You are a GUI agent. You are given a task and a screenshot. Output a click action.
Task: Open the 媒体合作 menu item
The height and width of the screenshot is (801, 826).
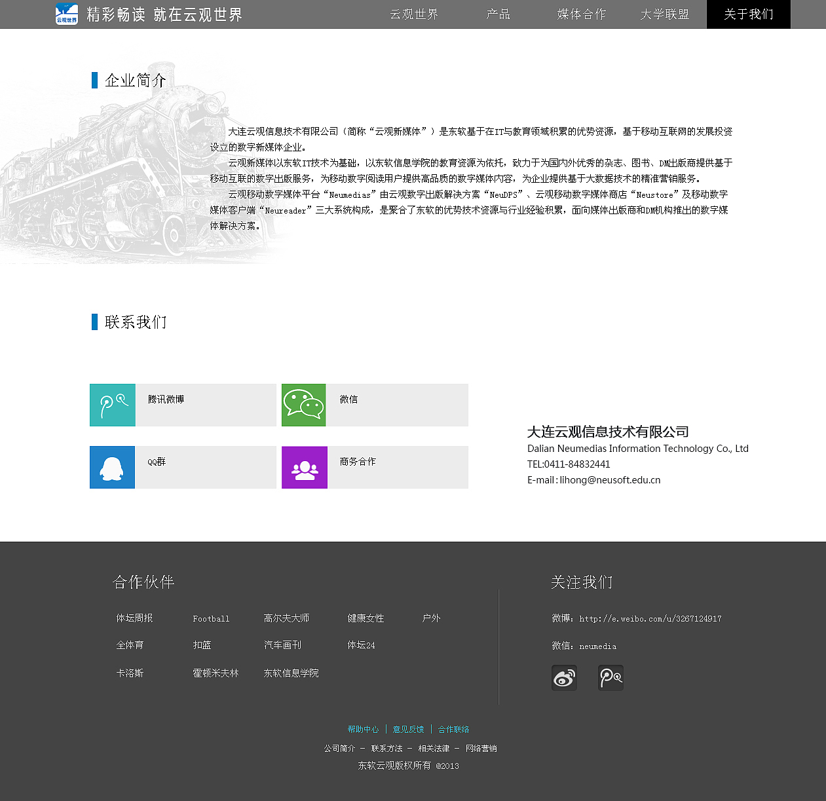(x=582, y=14)
